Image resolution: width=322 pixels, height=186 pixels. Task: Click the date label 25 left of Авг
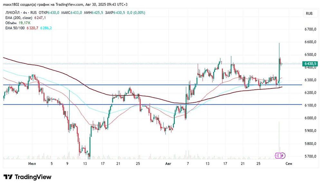(138, 163)
